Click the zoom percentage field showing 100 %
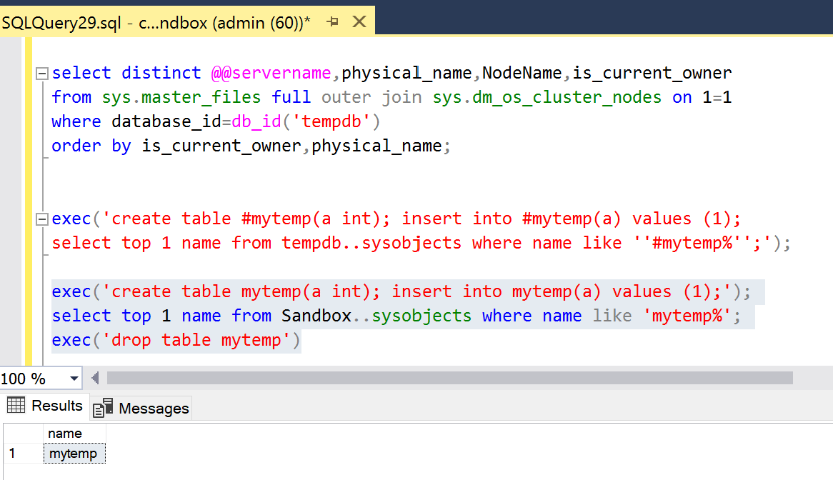 coord(33,379)
